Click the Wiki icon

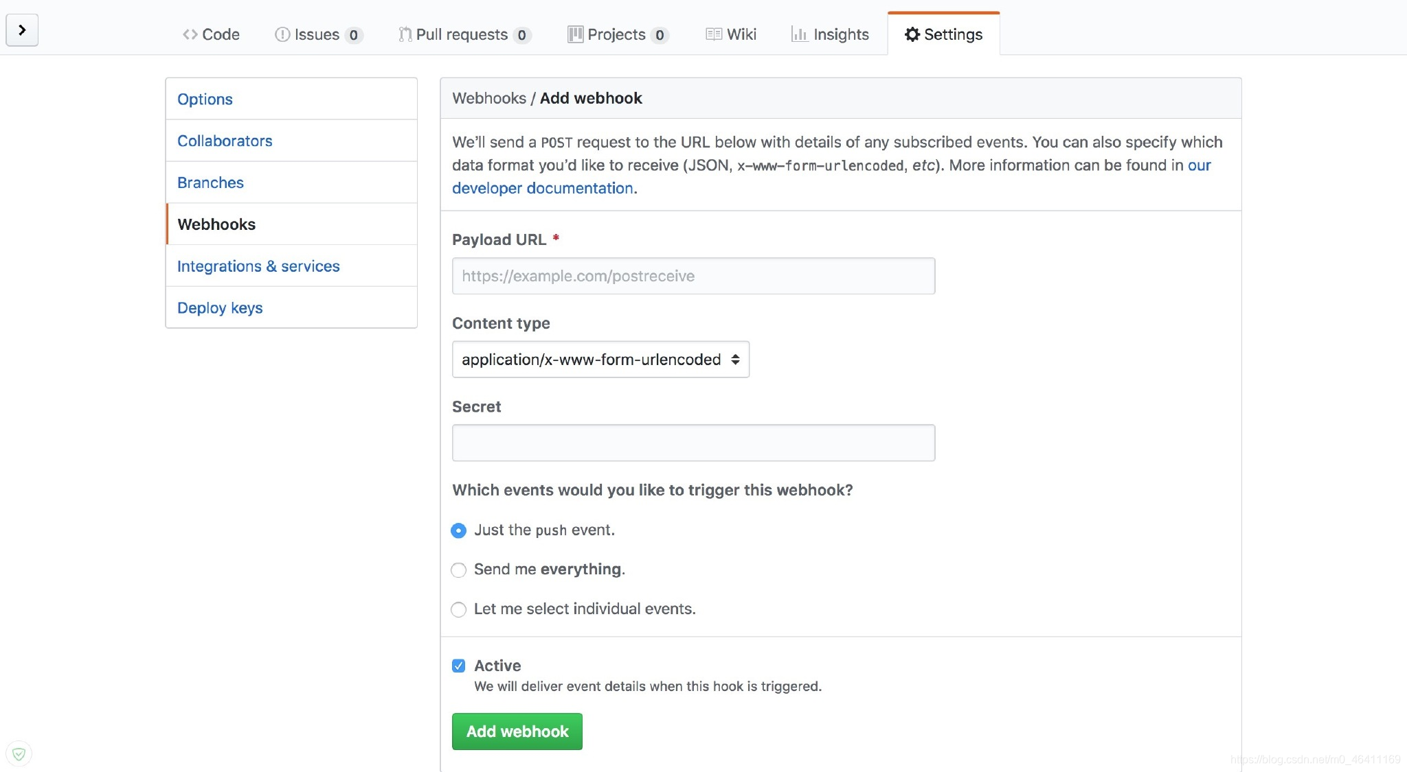pyautogui.click(x=712, y=33)
